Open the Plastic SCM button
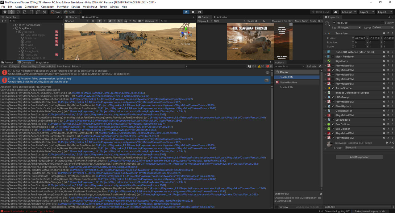This screenshot has height=213, width=395. pyautogui.click(x=321, y=12)
